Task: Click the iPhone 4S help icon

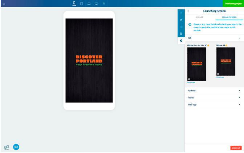Action: 226,46
